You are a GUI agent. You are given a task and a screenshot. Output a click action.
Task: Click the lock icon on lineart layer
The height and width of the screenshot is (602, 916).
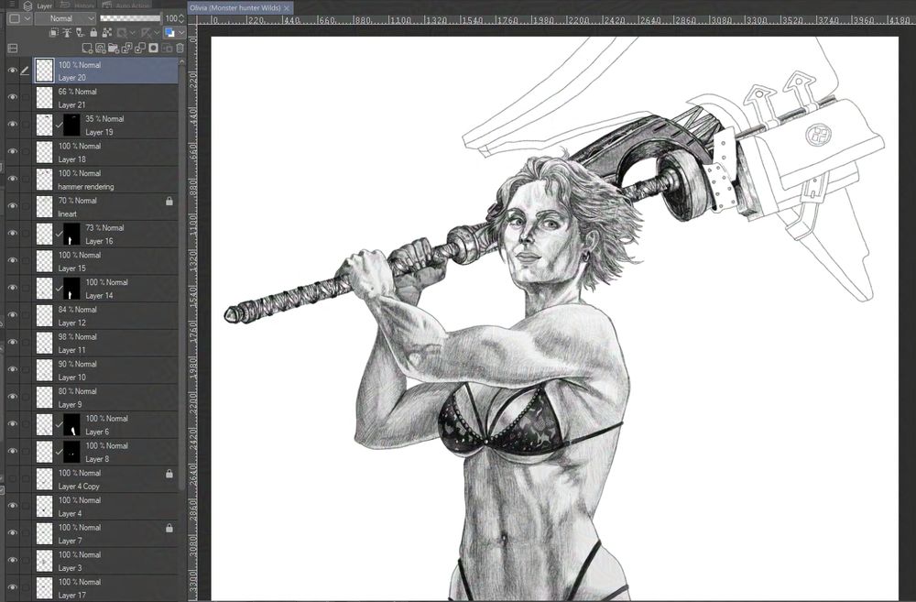[x=169, y=201]
